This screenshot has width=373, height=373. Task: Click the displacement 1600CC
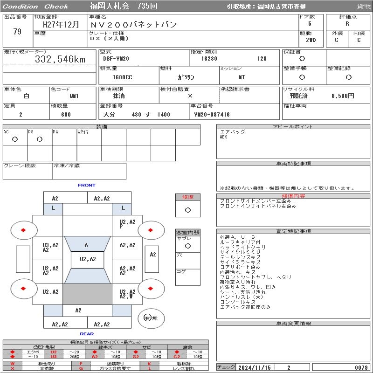click(122, 77)
